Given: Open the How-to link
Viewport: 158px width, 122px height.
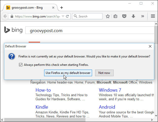Looking at the screenshot, I should (x=43, y=90).
